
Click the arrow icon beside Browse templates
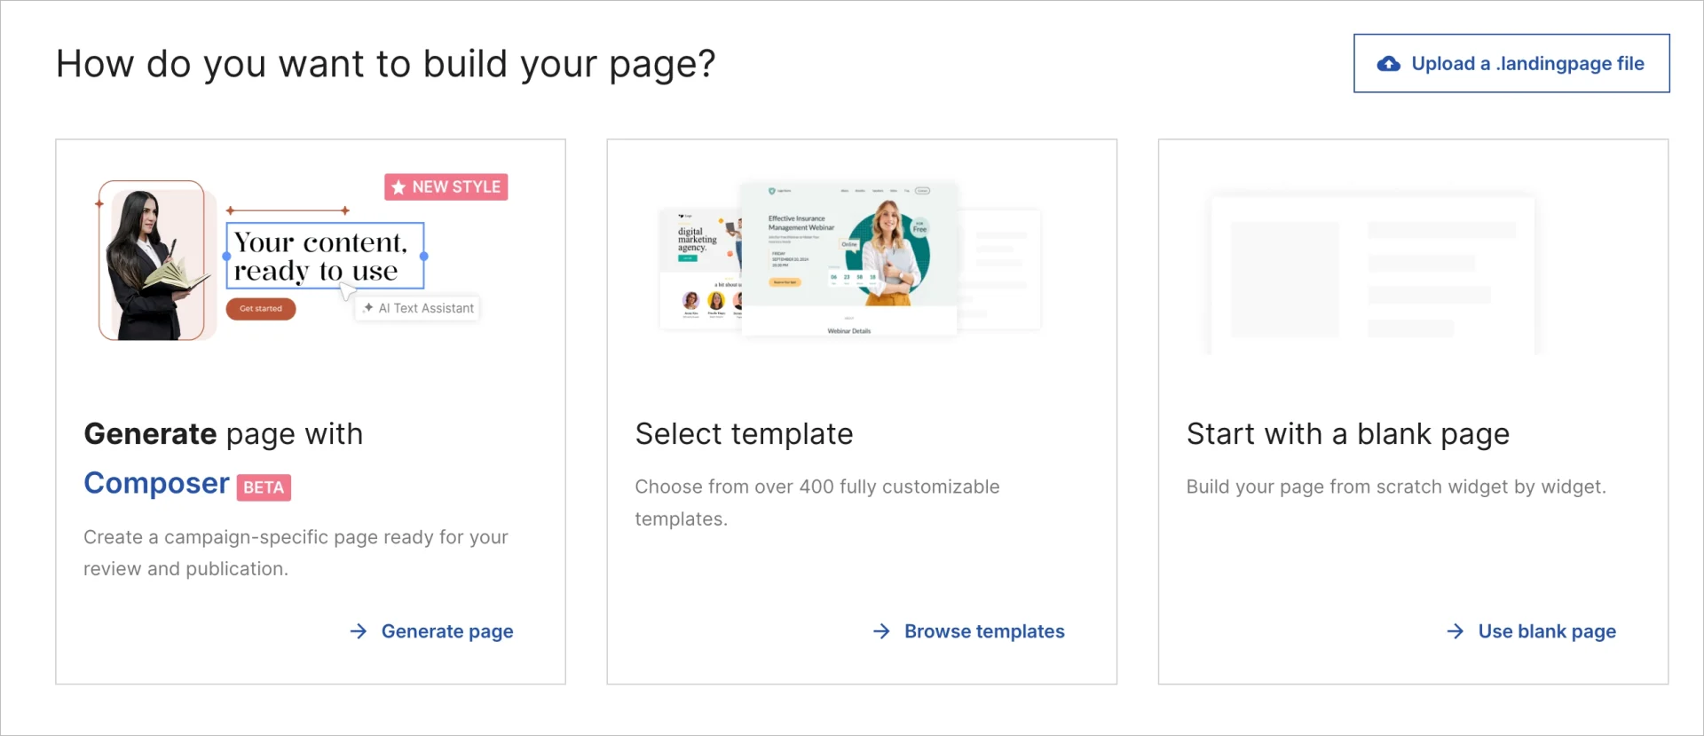coord(881,631)
